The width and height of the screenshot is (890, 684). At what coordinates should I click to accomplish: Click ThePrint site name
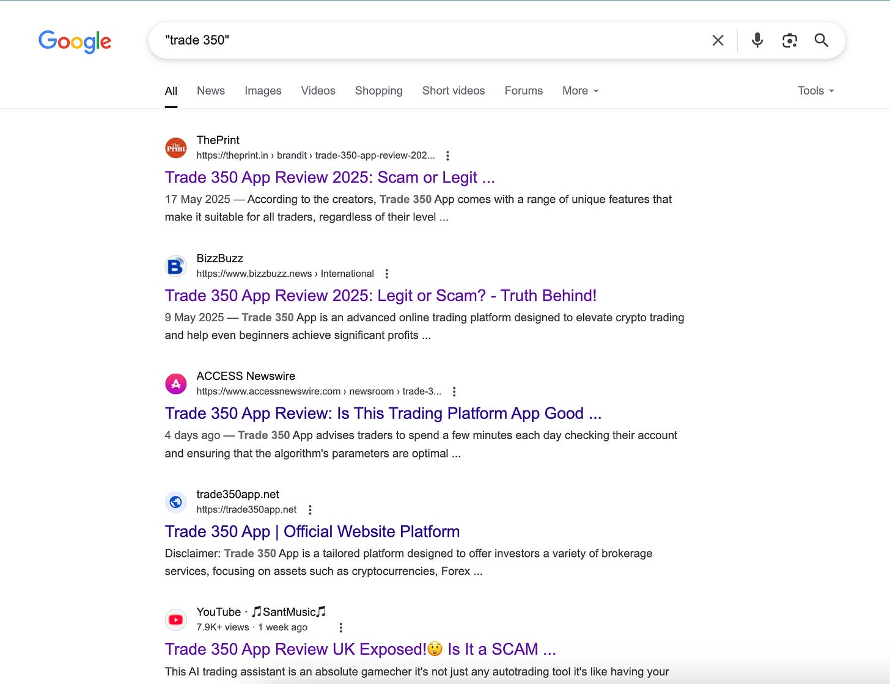[x=218, y=140]
